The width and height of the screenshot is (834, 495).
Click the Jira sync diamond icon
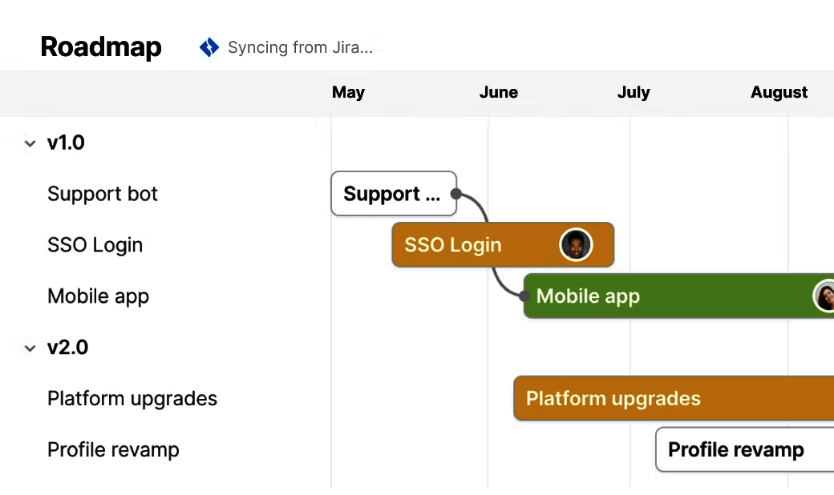[x=209, y=48]
